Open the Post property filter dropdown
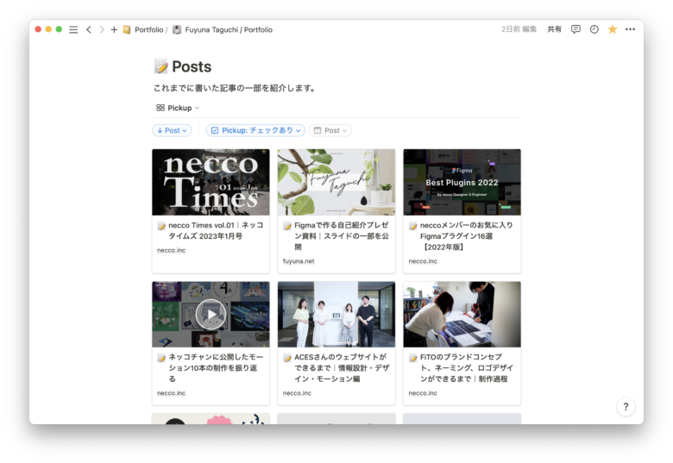Image resolution: width=673 pixels, height=463 pixels. point(330,130)
